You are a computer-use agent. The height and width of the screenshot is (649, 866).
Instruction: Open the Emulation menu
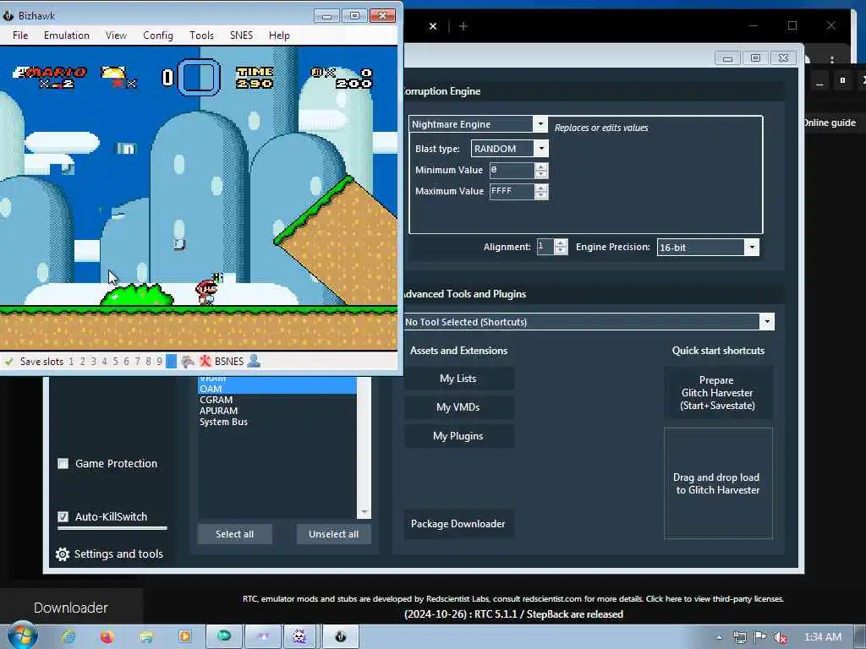coord(67,35)
